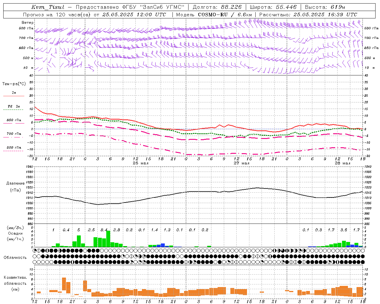The height and width of the screenshot is (304, 380).
Task: Click the 2.8 three-hour precipitation total
Action: point(117,230)
